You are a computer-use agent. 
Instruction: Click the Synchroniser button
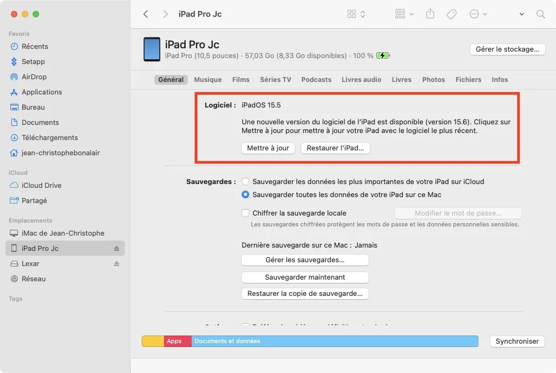[x=517, y=342]
